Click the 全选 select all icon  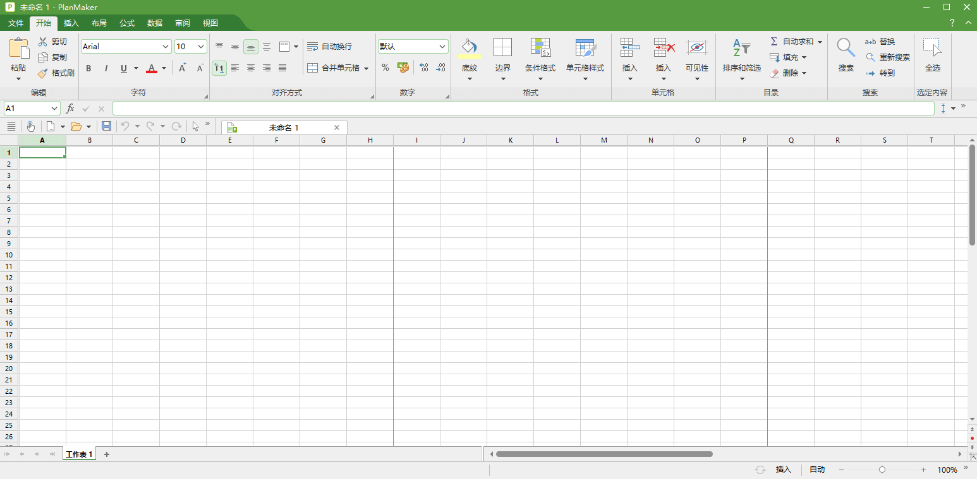(x=932, y=47)
